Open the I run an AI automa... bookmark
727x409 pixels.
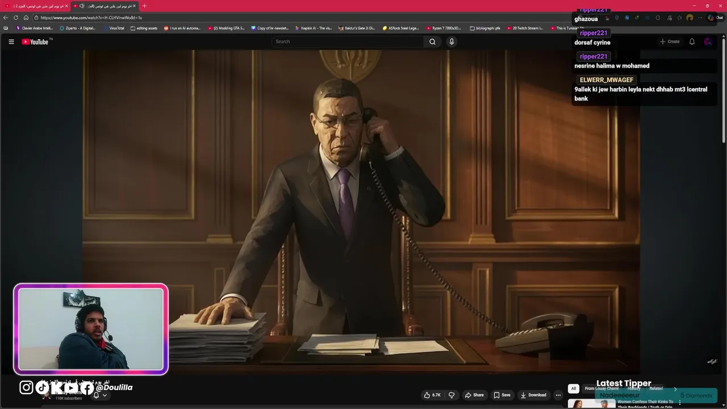pyautogui.click(x=182, y=28)
